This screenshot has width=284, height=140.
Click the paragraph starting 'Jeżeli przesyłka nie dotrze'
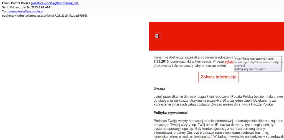pyautogui.click(x=218, y=101)
